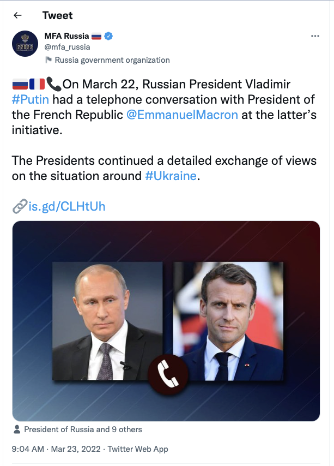Click the gray flag government label icon

[48, 60]
